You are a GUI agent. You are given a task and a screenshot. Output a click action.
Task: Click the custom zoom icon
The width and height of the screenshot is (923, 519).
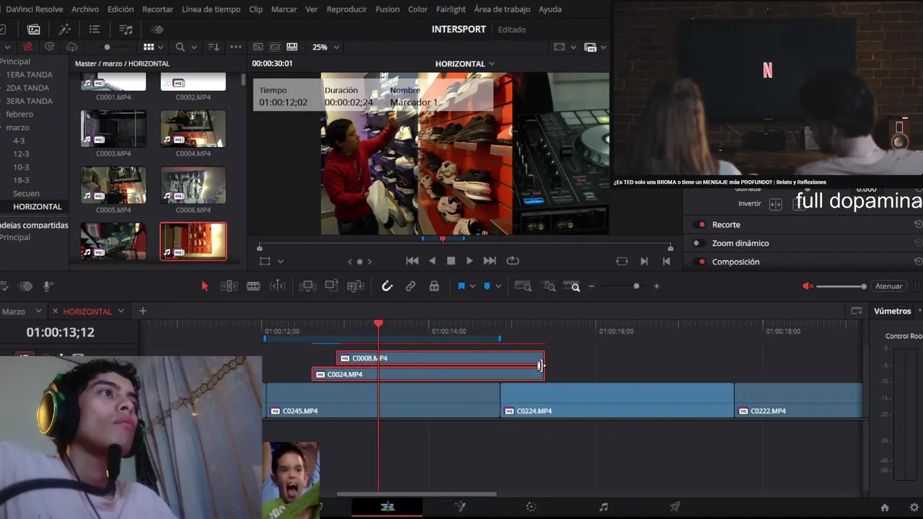point(571,286)
